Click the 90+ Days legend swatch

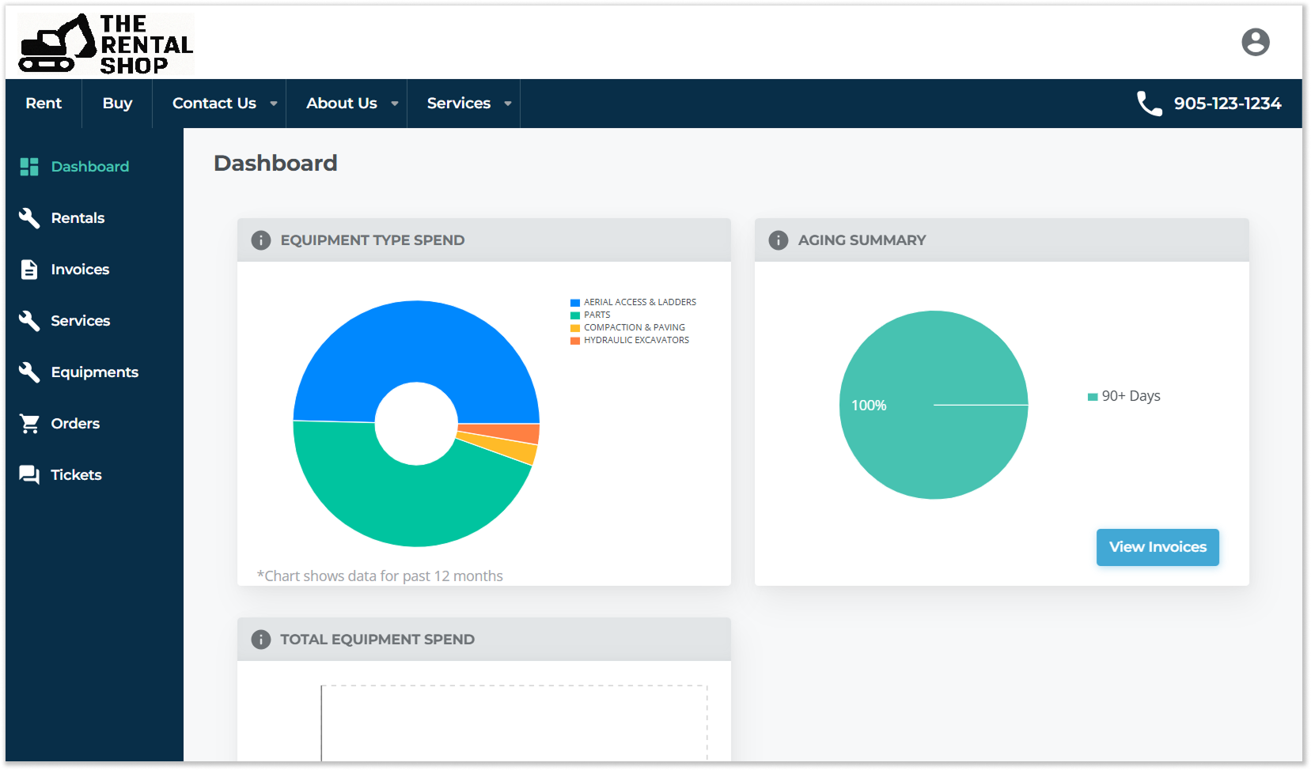pos(1093,397)
